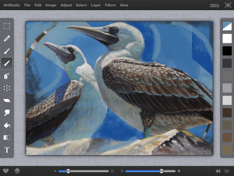Open favorites heart icon
Screen dimensions: 234x176
pyautogui.click(x=6, y=171)
